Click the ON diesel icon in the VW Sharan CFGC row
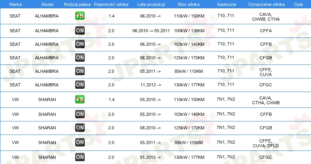 tap(80, 157)
